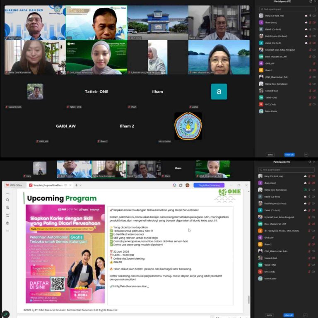Image resolution: width=318 pixels, height=318 pixels.
Task: Toggle Ratna Dewi Kumalasari's mic in Participants (16) list
Action: click(309, 190)
